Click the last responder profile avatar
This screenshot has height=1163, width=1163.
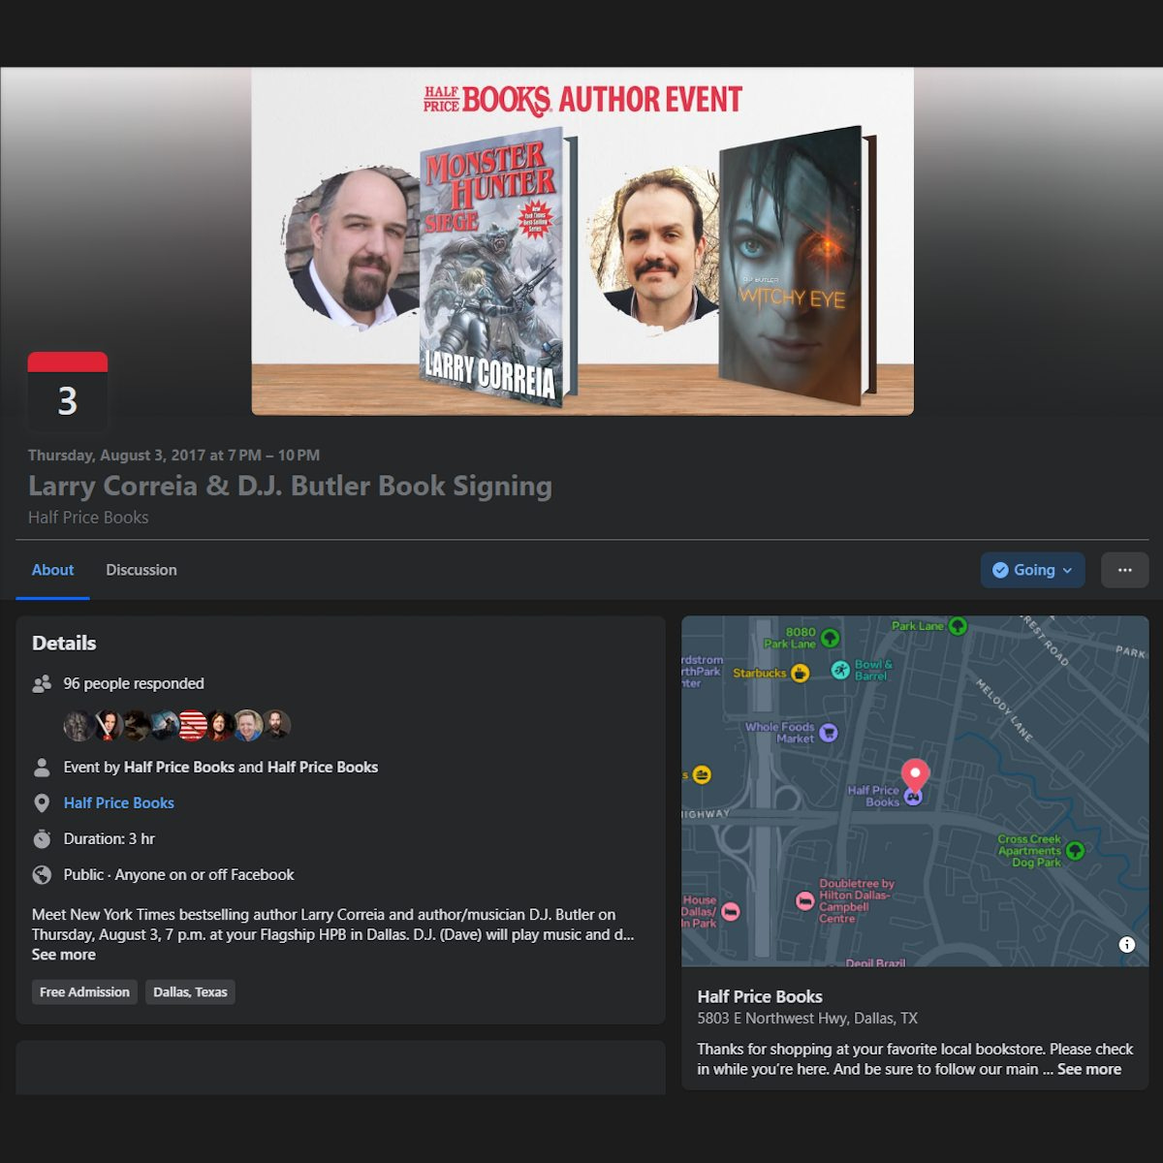pos(276,725)
